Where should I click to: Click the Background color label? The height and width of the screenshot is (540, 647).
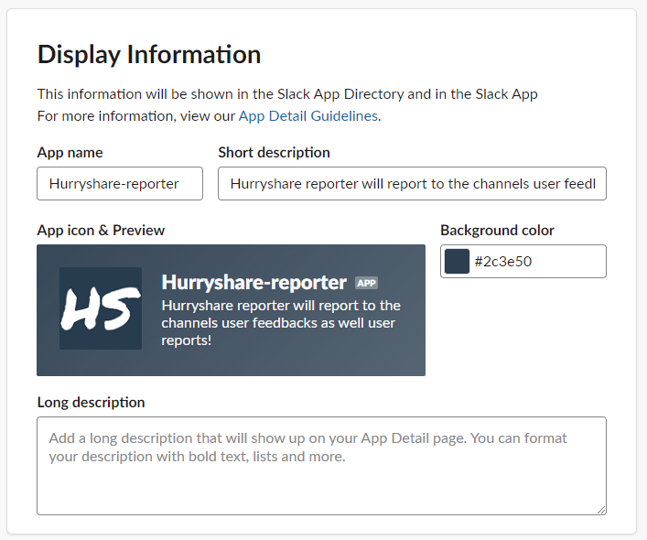click(497, 231)
